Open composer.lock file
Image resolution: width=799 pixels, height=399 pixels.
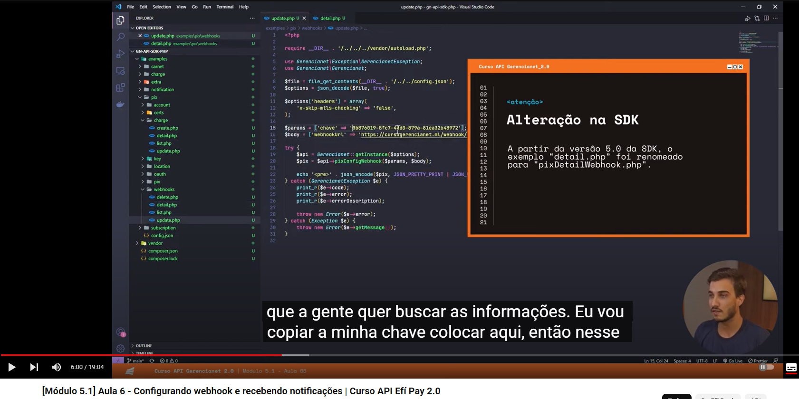(x=163, y=259)
